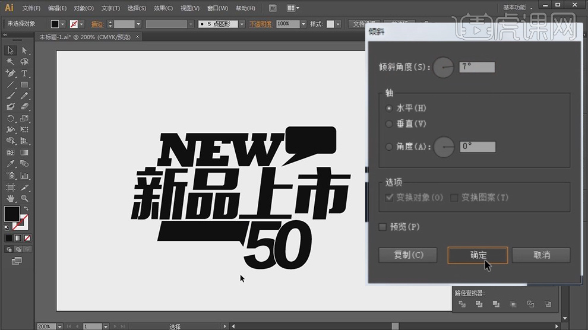Select the Rectangle shape tool

(24, 85)
